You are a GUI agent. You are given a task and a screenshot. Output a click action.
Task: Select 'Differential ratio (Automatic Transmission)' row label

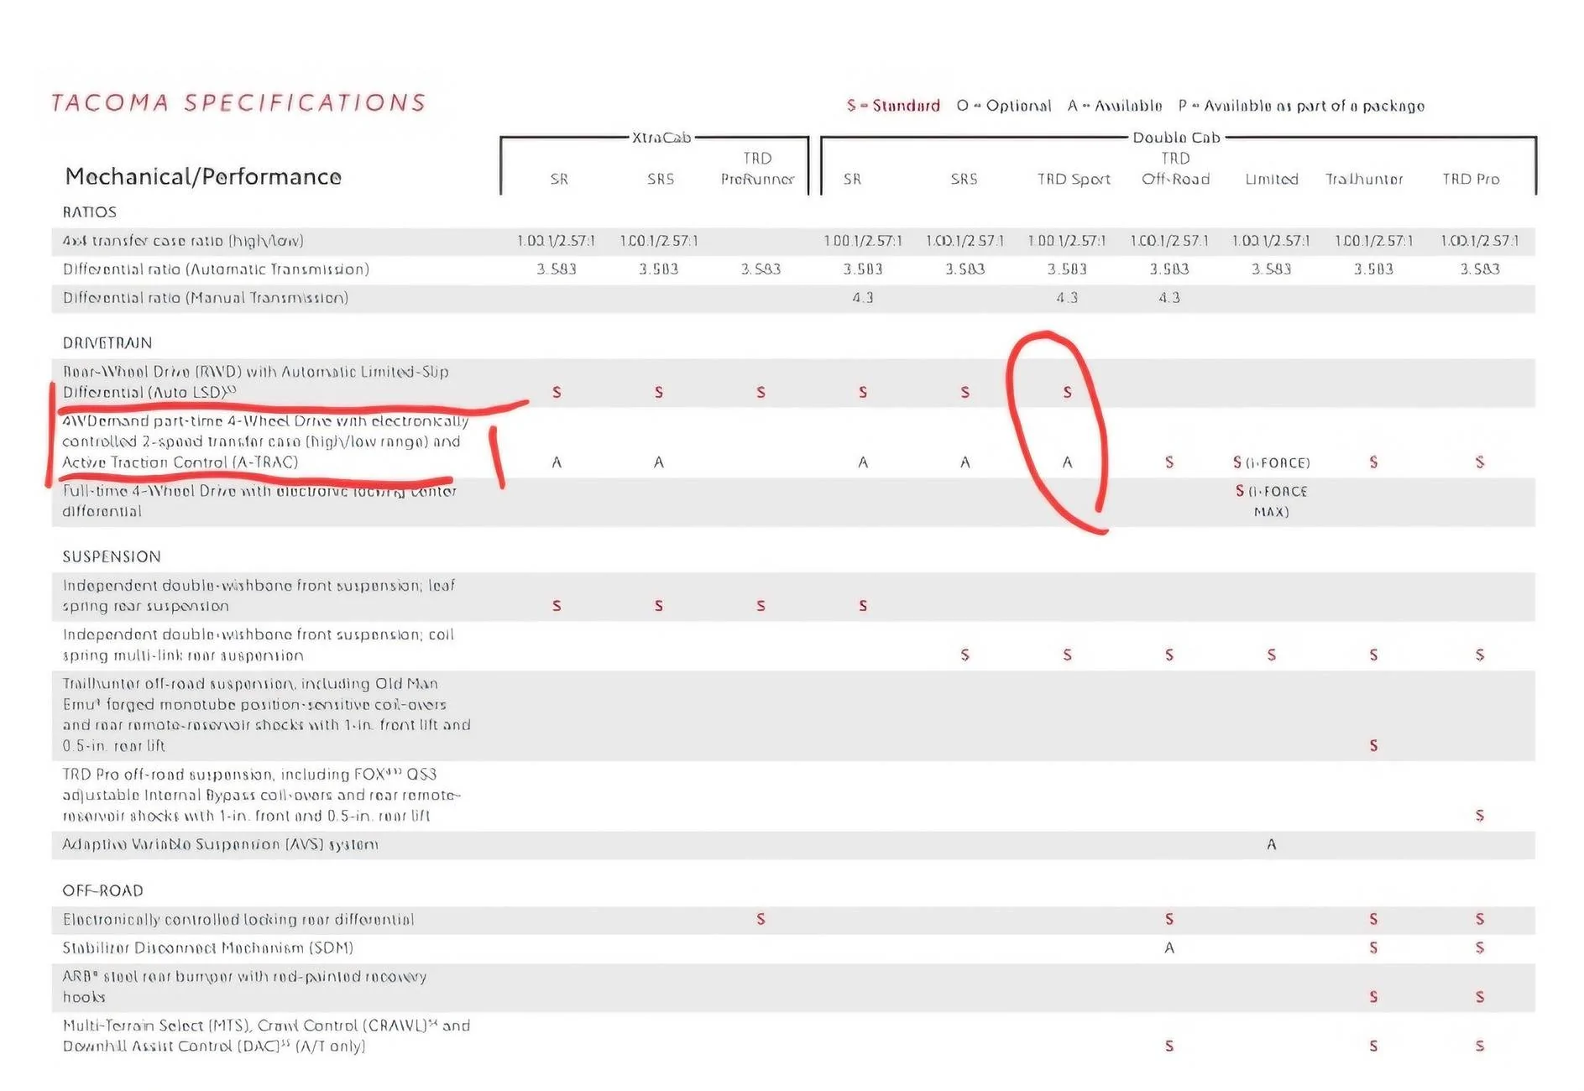click(216, 269)
